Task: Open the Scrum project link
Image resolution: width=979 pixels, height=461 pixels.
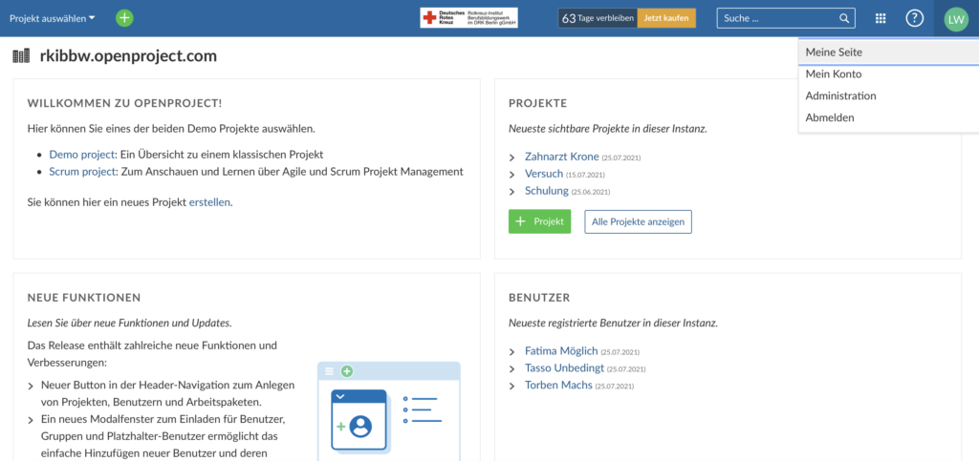Action: [83, 171]
